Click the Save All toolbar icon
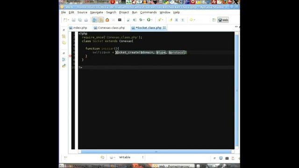This screenshot has height=168, width=299. pos(80,20)
